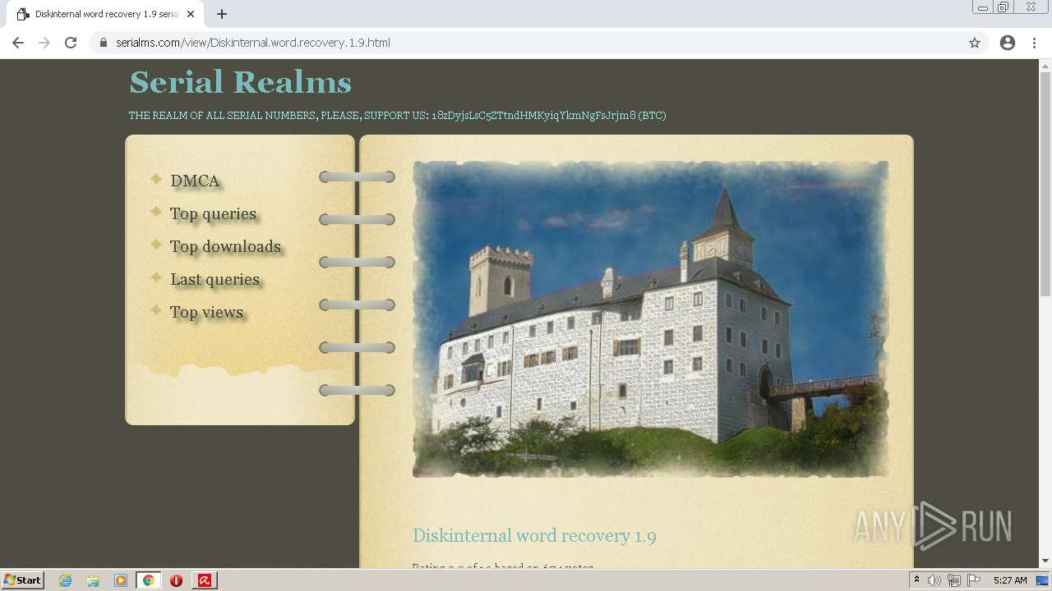
Task: Show hidden system tray icons
Action: [x=917, y=580]
